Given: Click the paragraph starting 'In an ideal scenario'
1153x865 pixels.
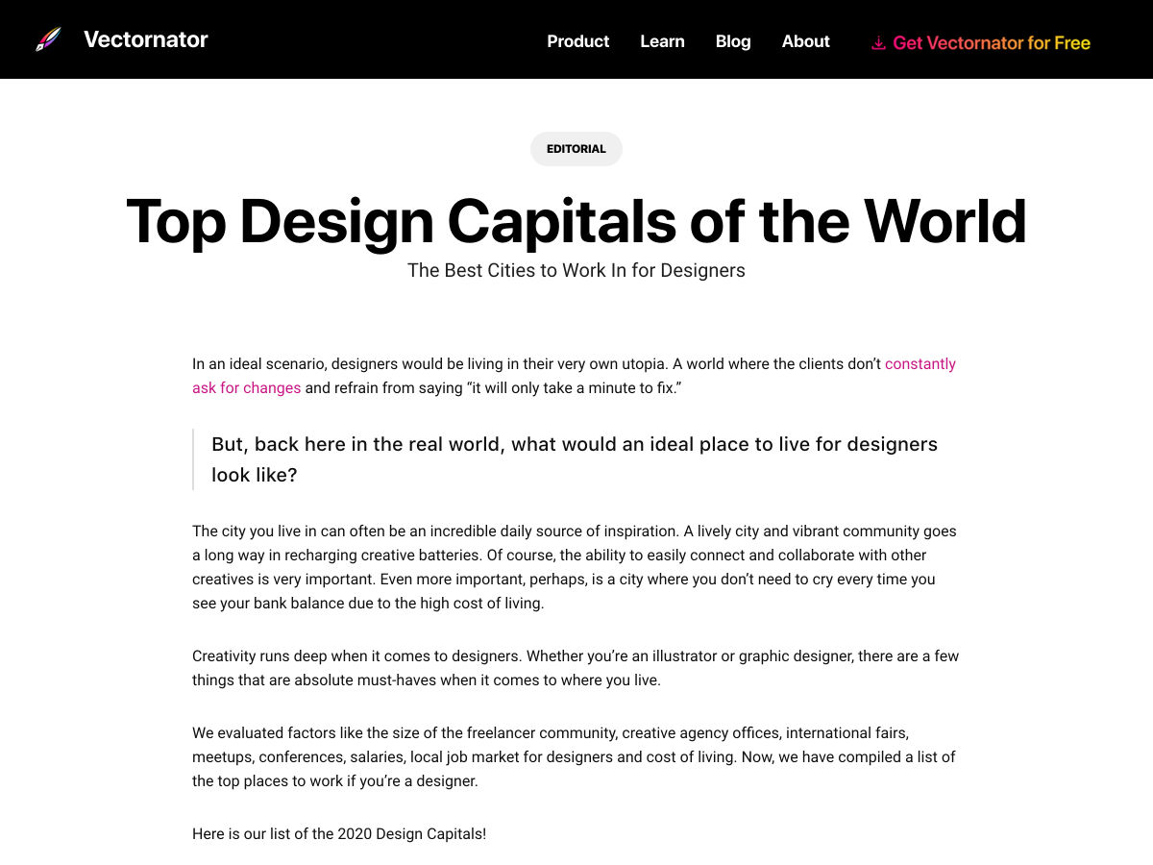Looking at the screenshot, I should [x=480, y=364].
